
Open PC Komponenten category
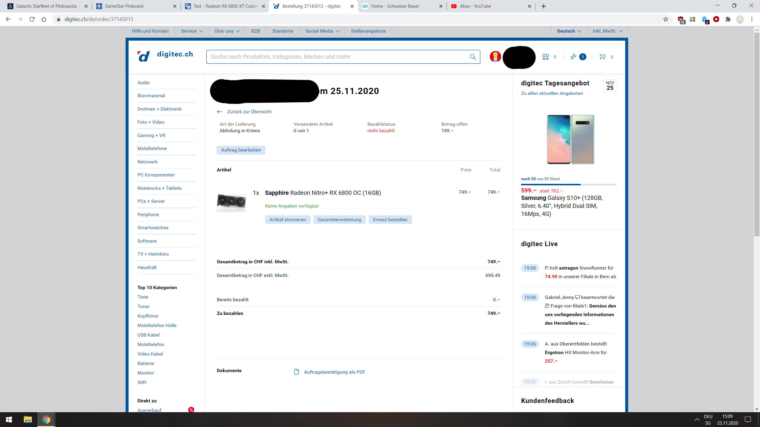[156, 175]
